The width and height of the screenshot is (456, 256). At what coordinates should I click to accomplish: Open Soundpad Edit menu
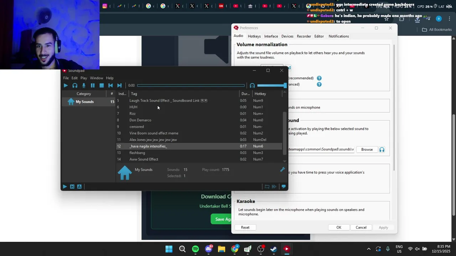[74, 78]
